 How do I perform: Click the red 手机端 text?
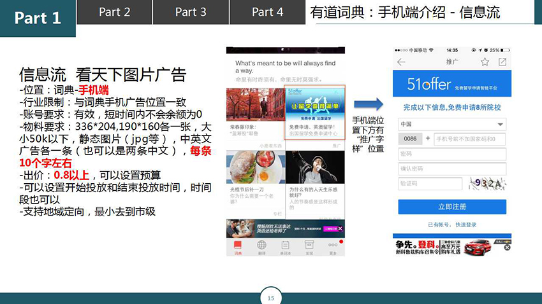pos(93,90)
